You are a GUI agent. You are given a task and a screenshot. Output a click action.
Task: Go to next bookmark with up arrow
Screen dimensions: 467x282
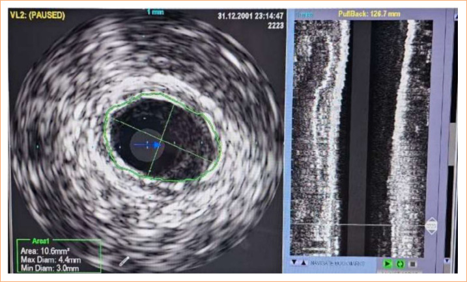pyautogui.click(x=304, y=263)
